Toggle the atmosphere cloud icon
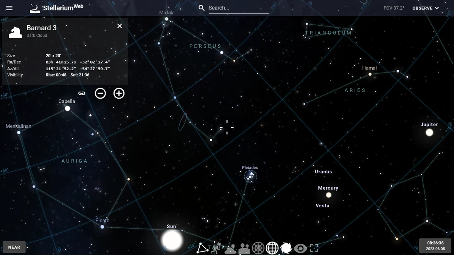Screen dimensions: 454x255 click(x=230, y=249)
